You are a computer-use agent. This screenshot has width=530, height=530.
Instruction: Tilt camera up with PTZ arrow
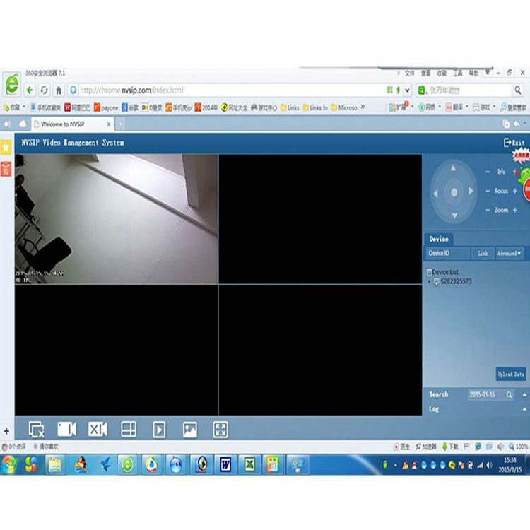453,168
